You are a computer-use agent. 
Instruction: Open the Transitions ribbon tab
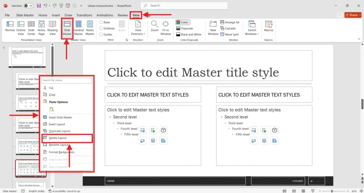pyautogui.click(x=84, y=15)
